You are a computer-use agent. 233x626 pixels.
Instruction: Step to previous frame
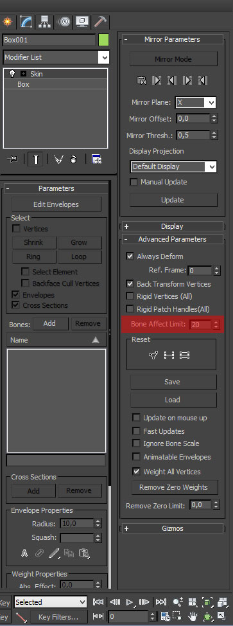pos(114,602)
